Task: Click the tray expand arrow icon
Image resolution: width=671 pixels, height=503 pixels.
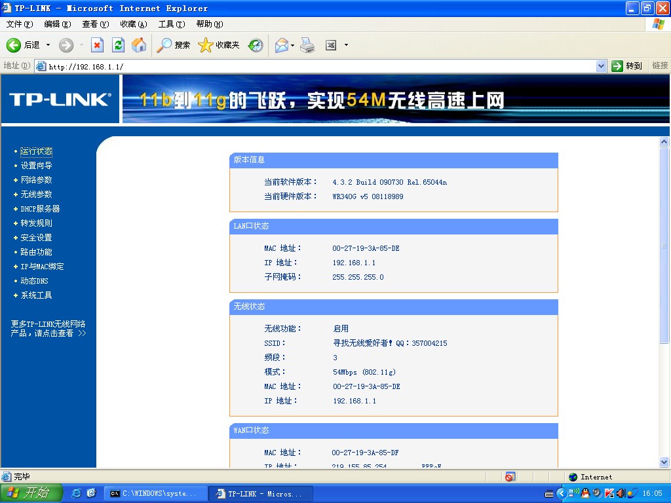Action: point(562,494)
